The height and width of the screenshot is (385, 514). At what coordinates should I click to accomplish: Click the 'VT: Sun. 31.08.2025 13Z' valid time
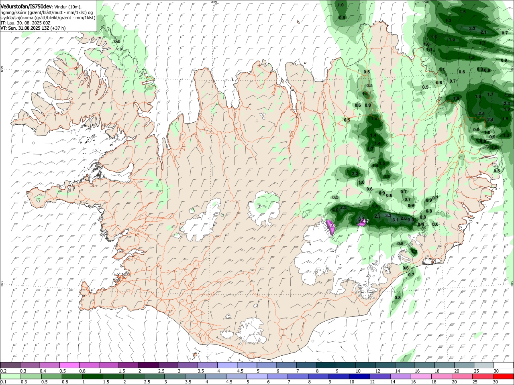click(x=25, y=28)
